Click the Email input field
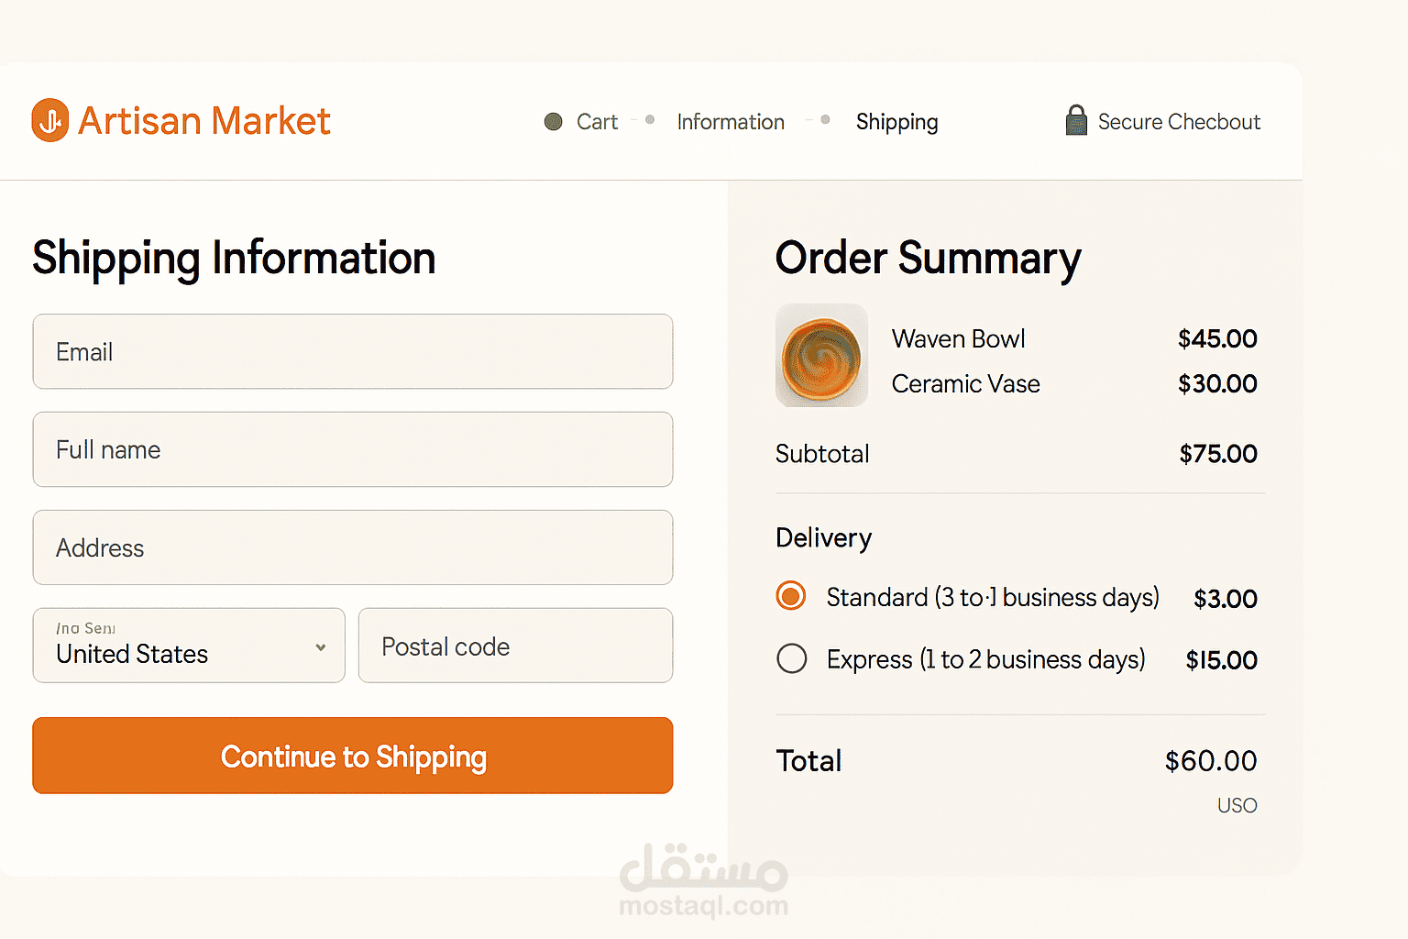The height and width of the screenshot is (939, 1408). 353,352
